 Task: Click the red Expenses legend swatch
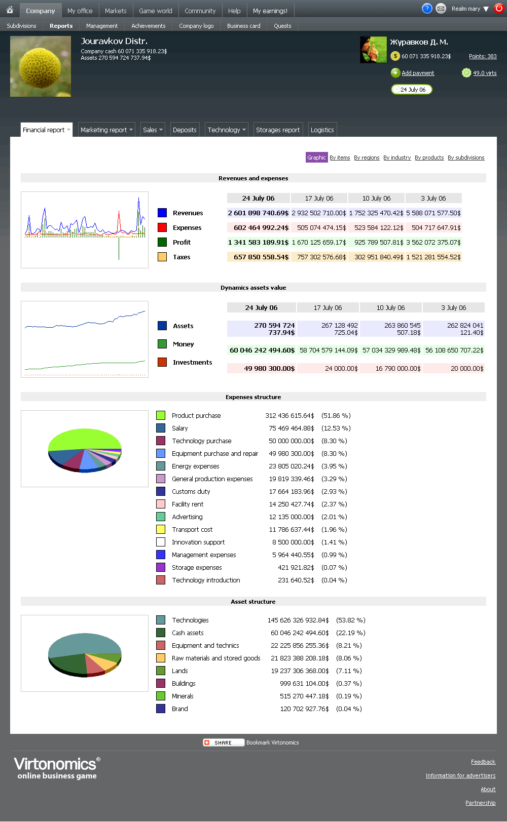point(162,227)
